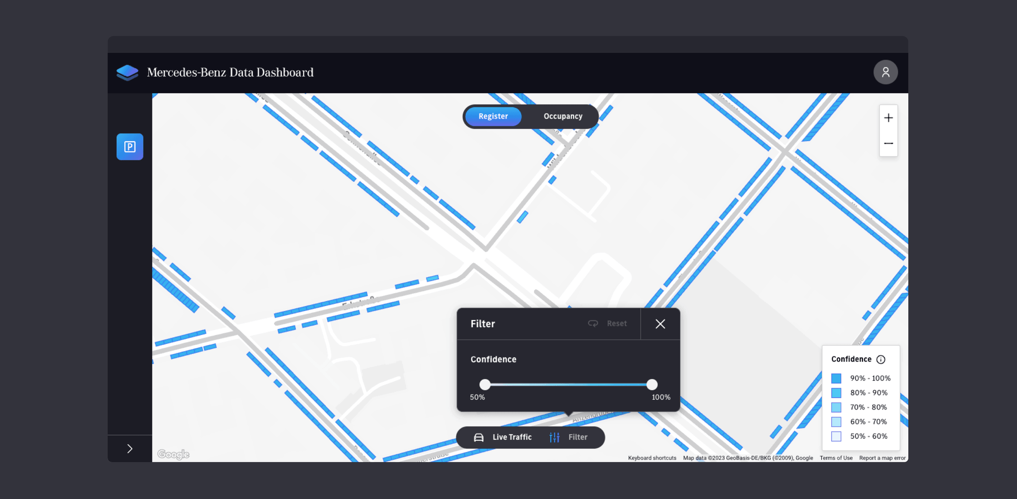The width and height of the screenshot is (1017, 499).
Task: Click the Confidence label in the Filter panel
Action: (494, 359)
